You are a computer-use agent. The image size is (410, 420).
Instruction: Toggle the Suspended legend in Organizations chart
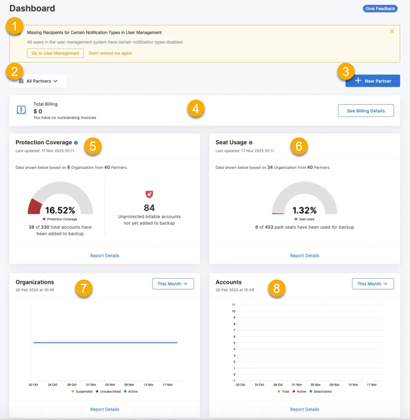[x=82, y=392]
